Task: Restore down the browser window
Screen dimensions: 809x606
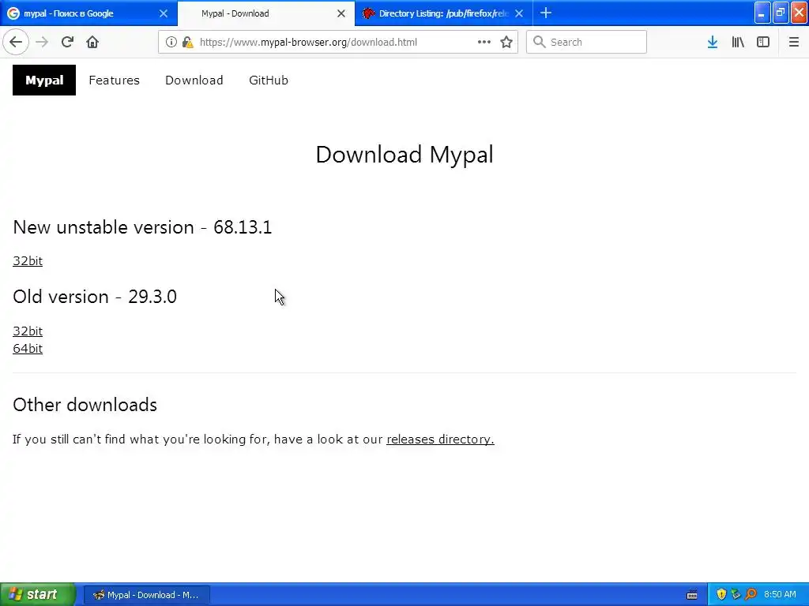Action: tap(781, 13)
